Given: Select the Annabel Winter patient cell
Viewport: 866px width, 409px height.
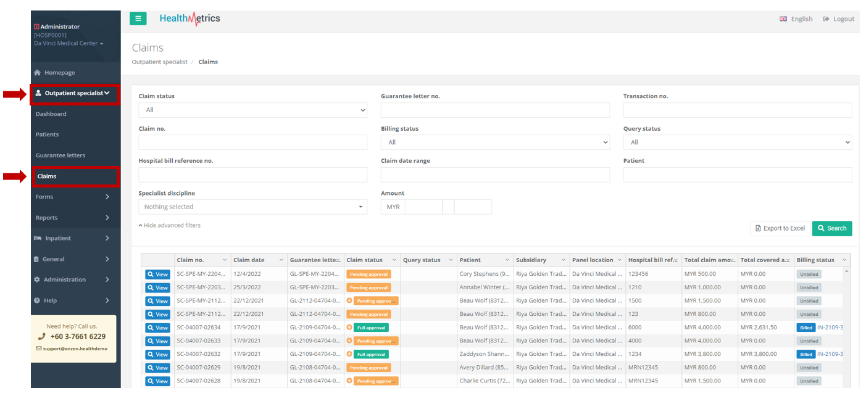Looking at the screenshot, I should point(485,287).
